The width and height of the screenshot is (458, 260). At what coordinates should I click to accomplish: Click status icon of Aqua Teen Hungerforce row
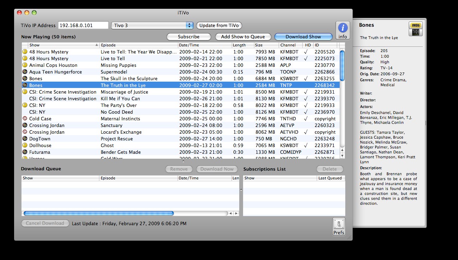click(x=25, y=72)
